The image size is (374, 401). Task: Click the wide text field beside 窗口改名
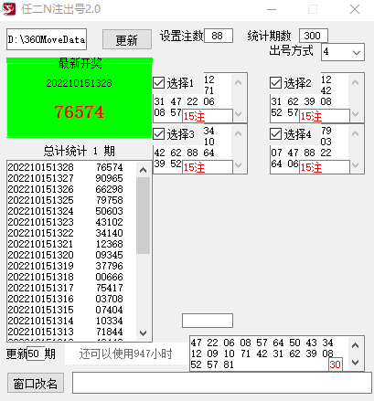(222, 383)
